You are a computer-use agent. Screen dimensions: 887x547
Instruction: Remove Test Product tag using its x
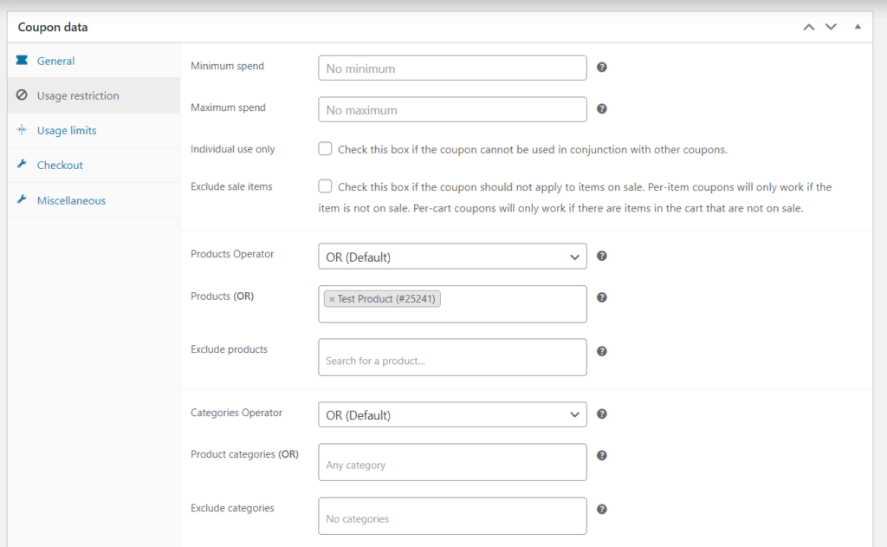click(x=332, y=299)
